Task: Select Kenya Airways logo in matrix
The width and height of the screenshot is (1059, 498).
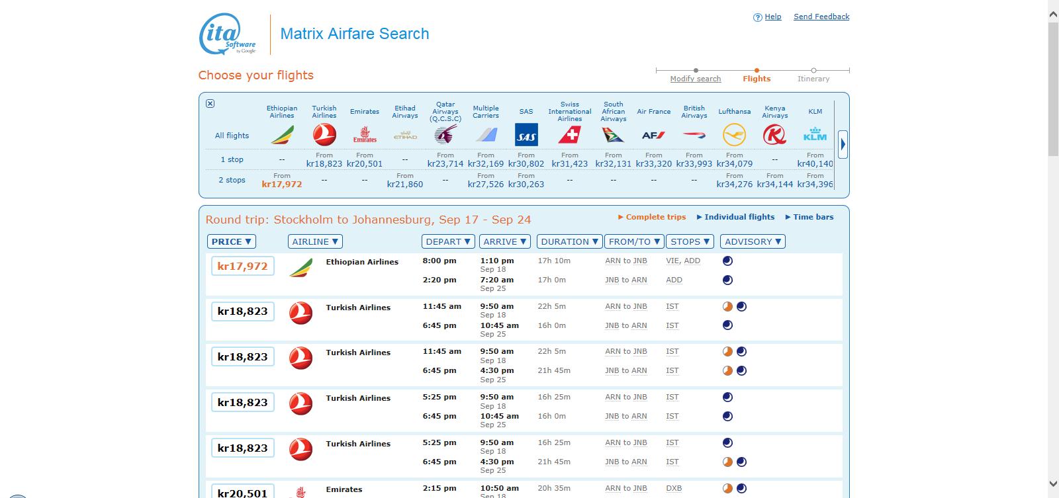Action: point(775,135)
